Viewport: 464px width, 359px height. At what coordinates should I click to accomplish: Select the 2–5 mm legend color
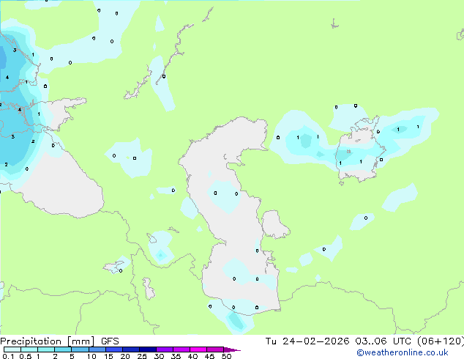63,349
